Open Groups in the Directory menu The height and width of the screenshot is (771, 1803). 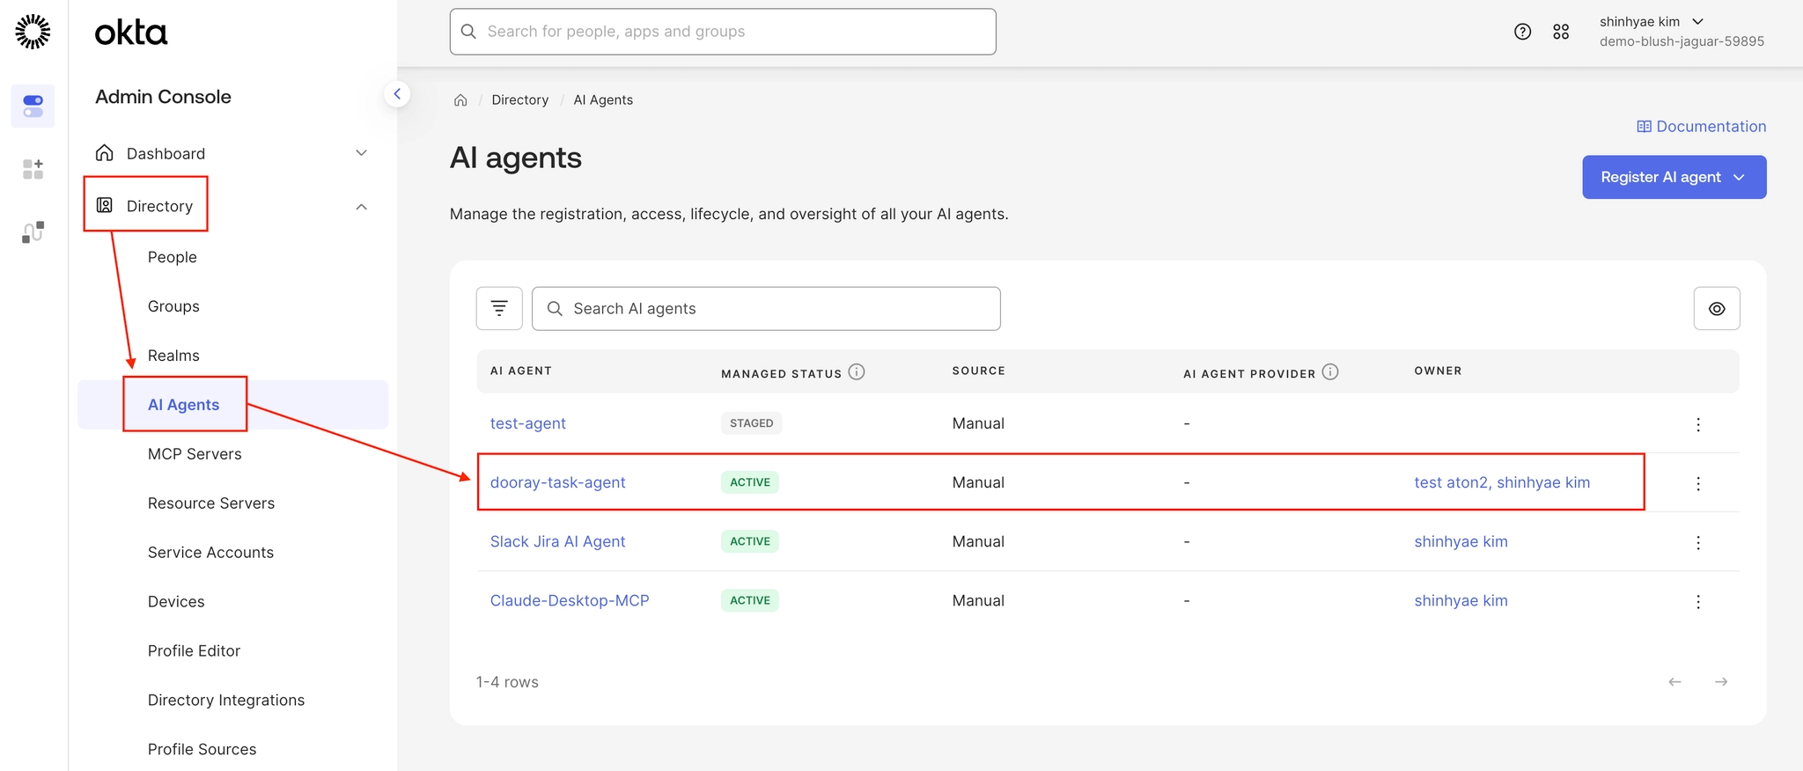(173, 306)
